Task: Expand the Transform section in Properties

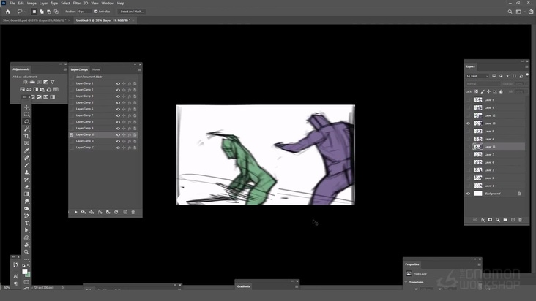Action: [x=414, y=281]
